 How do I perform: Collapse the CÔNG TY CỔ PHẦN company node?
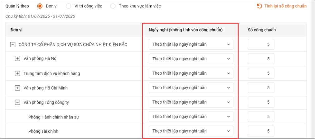click(x=12, y=44)
